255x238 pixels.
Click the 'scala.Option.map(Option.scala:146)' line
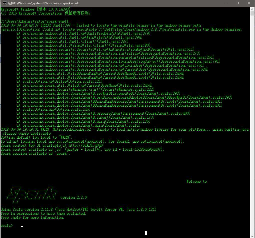(53, 109)
